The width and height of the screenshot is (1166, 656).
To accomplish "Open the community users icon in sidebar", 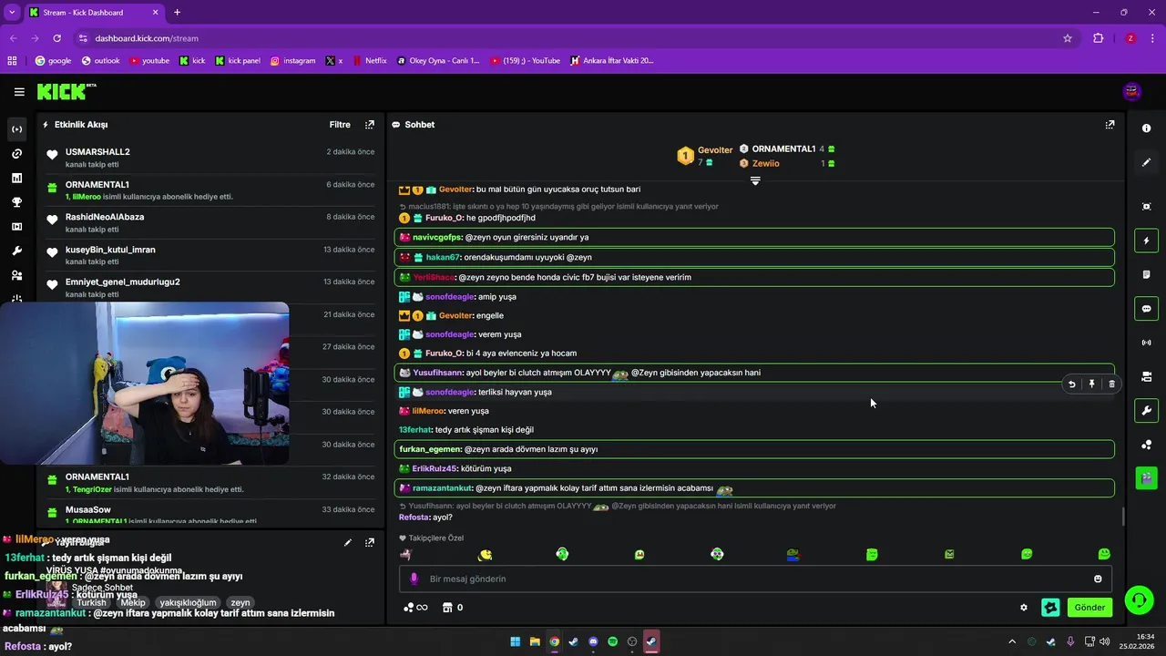I will pos(16,275).
